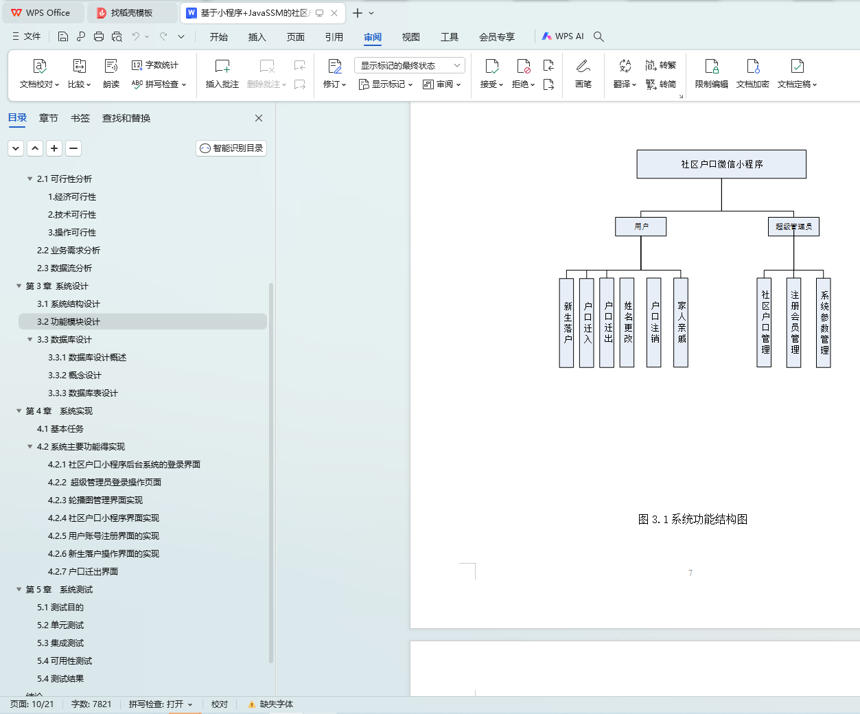Click the save icon in quick toolbar
This screenshot has height=714, width=860.
click(63, 36)
